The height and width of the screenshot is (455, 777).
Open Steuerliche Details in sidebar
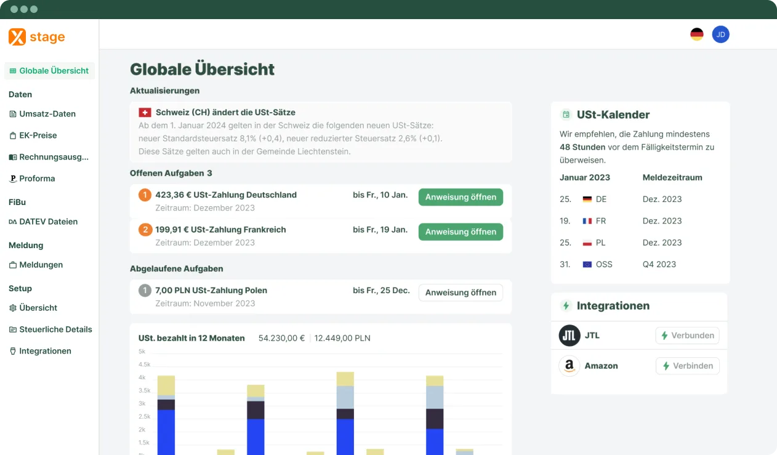click(50, 329)
